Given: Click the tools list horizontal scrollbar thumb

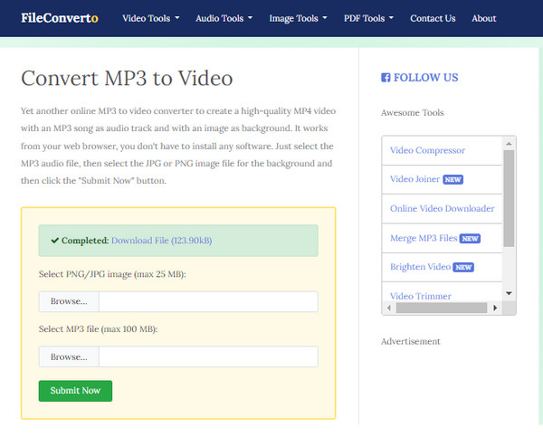Looking at the screenshot, I should pos(442,308).
